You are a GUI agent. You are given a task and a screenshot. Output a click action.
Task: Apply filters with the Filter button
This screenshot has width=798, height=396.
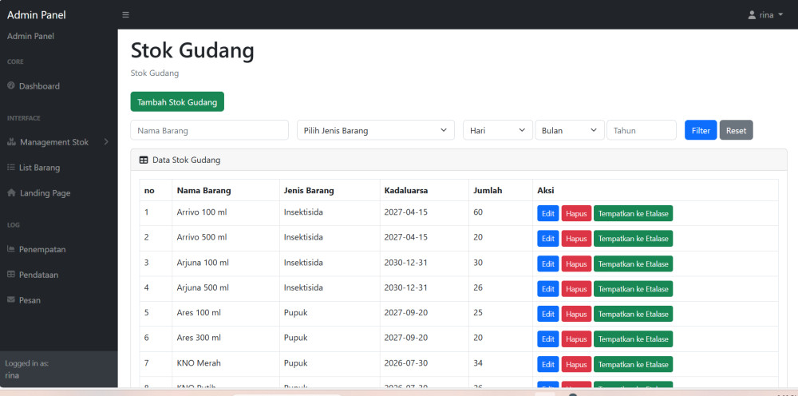[700, 130]
